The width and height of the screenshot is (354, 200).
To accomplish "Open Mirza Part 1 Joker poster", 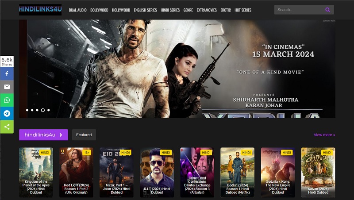I will pos(116,173).
